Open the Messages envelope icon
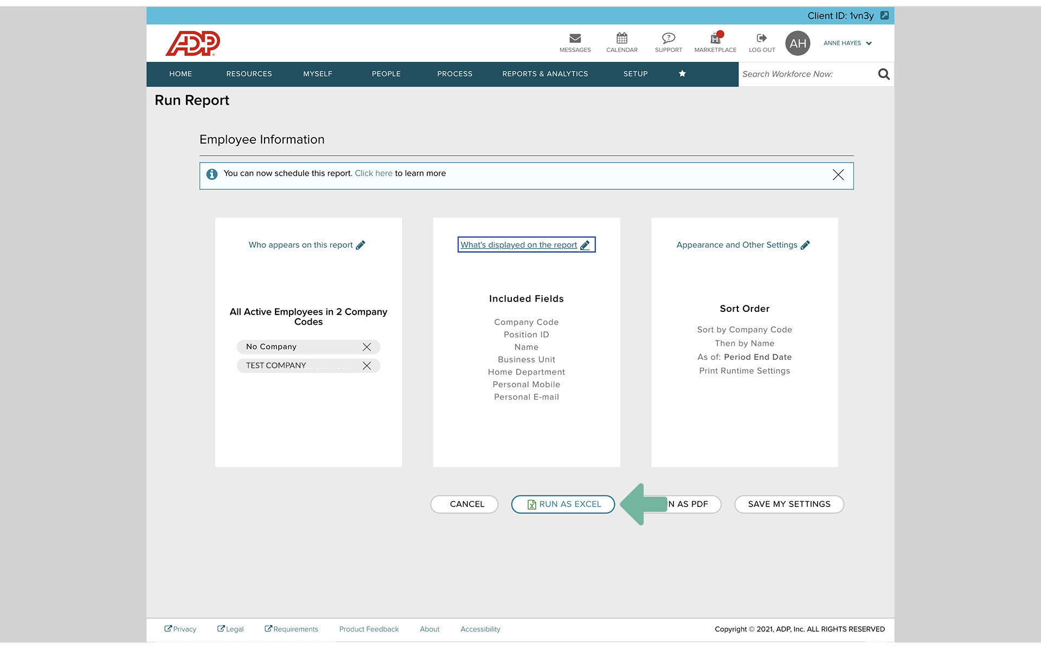1041x648 pixels. click(x=575, y=38)
